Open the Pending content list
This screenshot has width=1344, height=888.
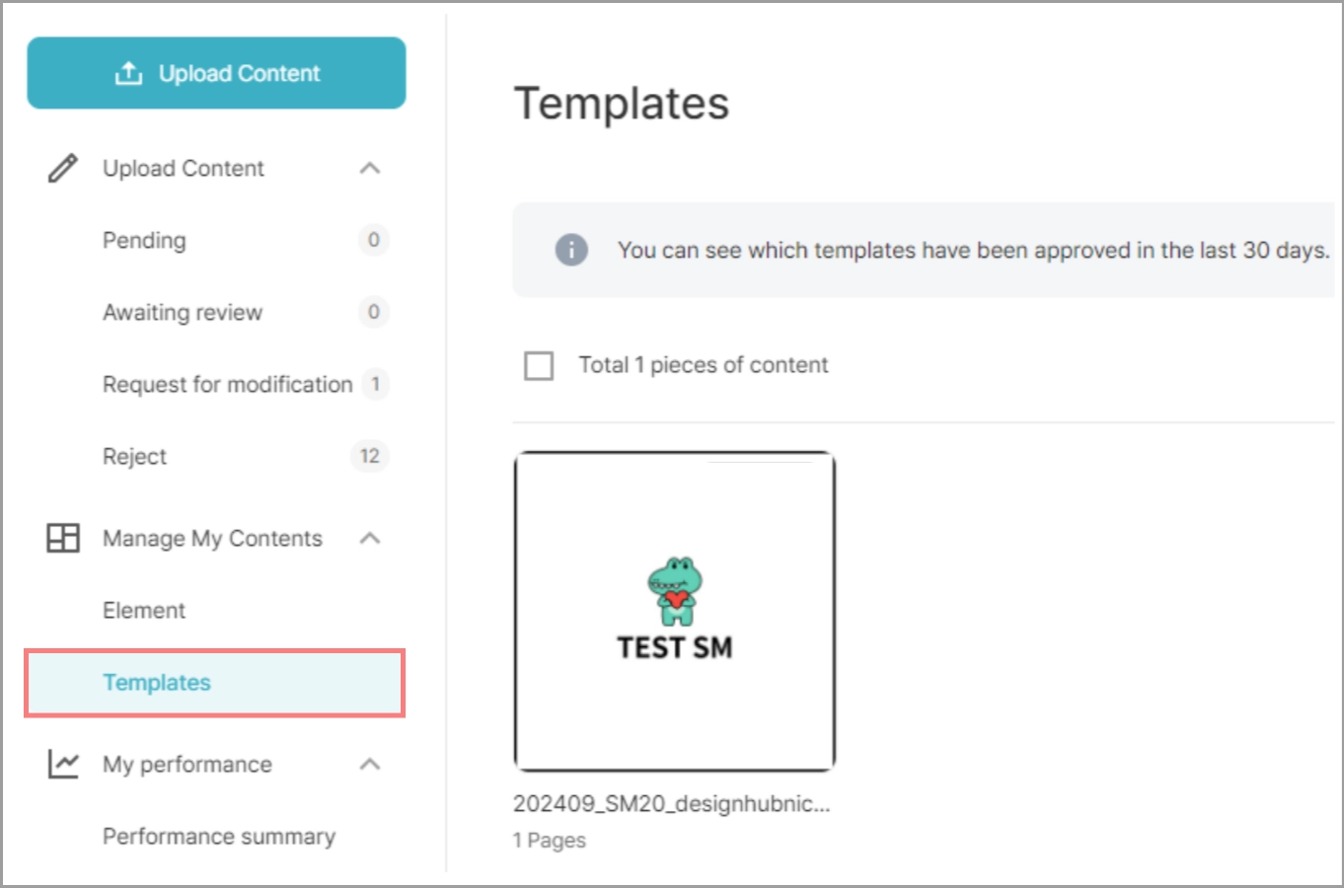coord(144,240)
